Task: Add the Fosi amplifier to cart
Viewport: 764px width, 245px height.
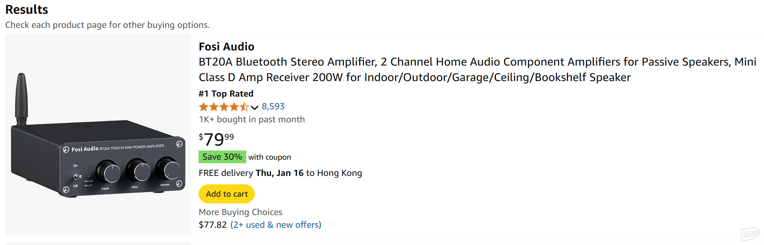Action: pyautogui.click(x=226, y=194)
